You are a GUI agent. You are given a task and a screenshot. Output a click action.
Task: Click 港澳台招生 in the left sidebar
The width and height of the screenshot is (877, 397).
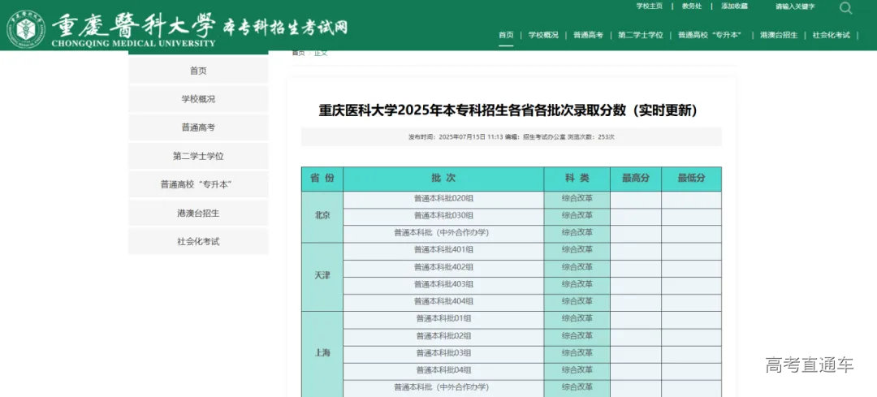[198, 213]
